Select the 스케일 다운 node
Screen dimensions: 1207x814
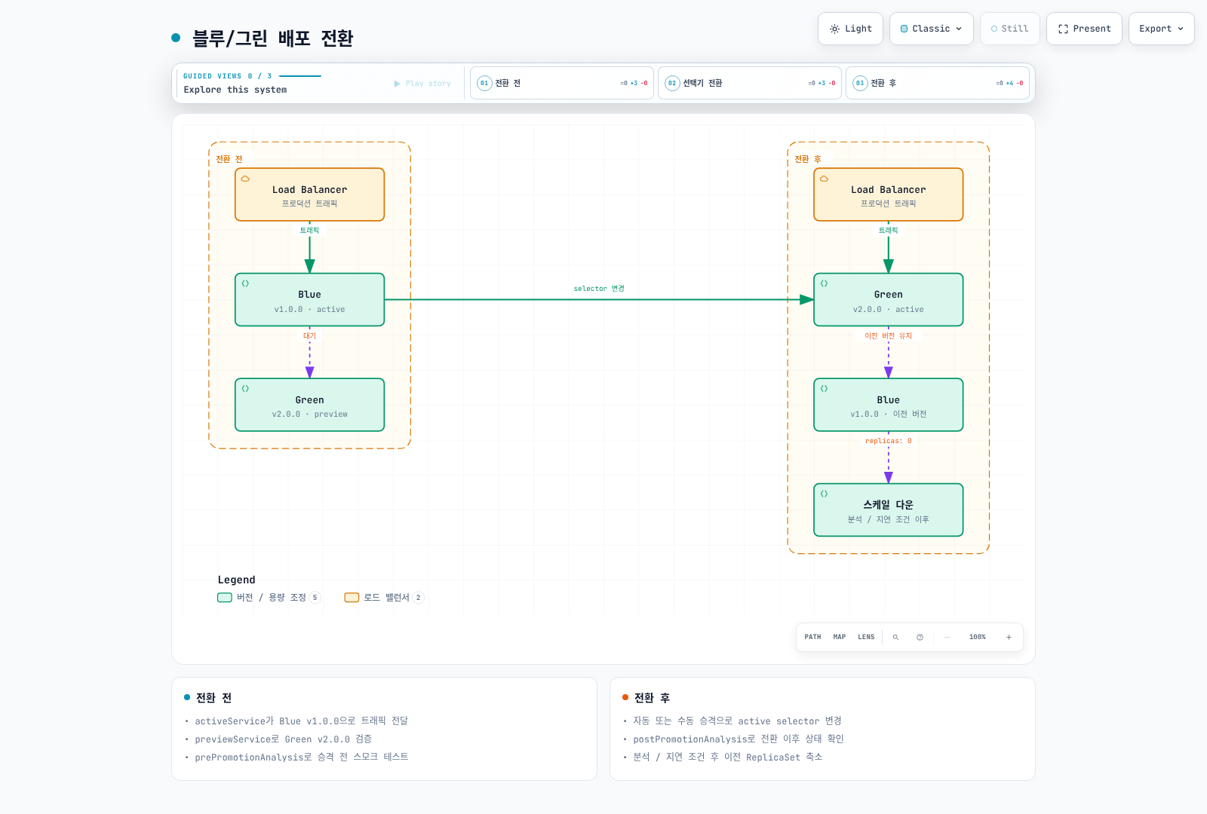(888, 510)
